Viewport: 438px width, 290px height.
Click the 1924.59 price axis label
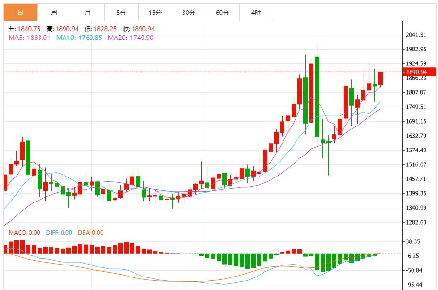click(416, 63)
